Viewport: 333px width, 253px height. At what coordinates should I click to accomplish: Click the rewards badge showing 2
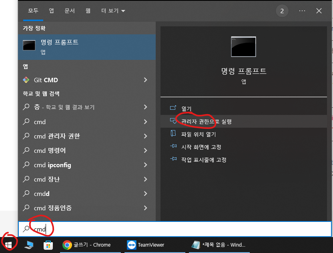coord(282,11)
